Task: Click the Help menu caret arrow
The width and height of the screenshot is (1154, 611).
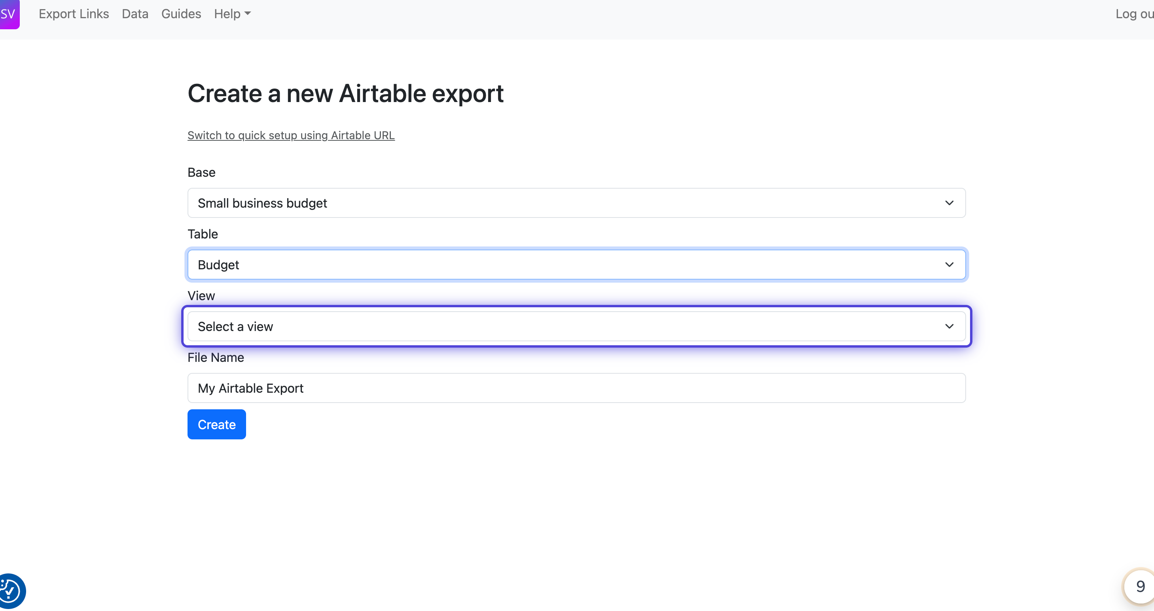Action: [248, 14]
